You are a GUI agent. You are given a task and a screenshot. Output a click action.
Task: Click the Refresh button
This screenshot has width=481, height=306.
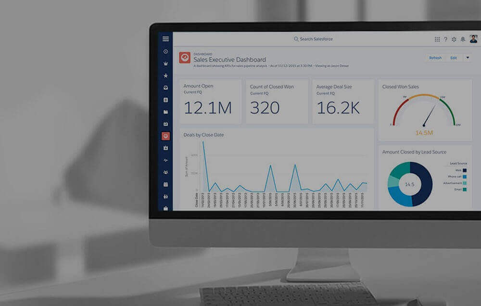click(435, 58)
